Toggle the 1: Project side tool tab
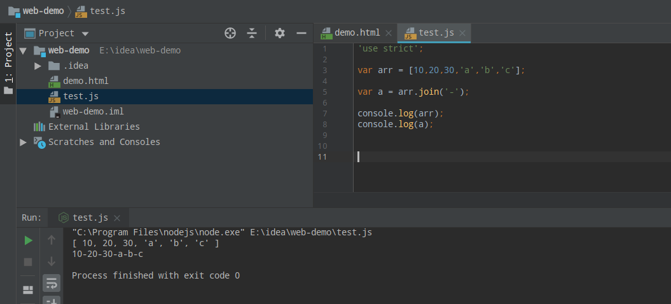 pyautogui.click(x=8, y=63)
